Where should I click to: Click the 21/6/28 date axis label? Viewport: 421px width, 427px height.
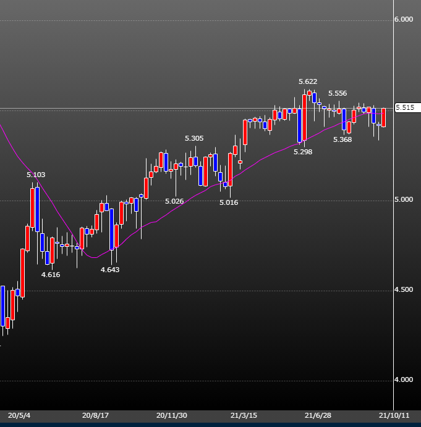tap(318, 415)
